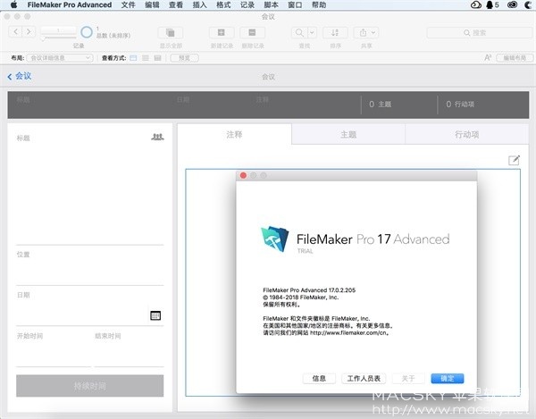The height and width of the screenshot is (419, 536).
Task: Close the About dialog with red button
Action: point(243,175)
